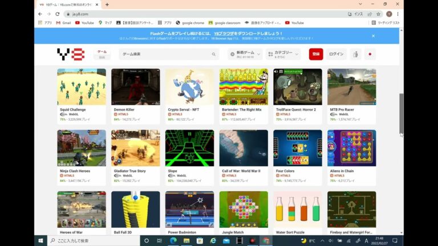
Task: Click the search magnifier icon
Action: tap(214, 54)
